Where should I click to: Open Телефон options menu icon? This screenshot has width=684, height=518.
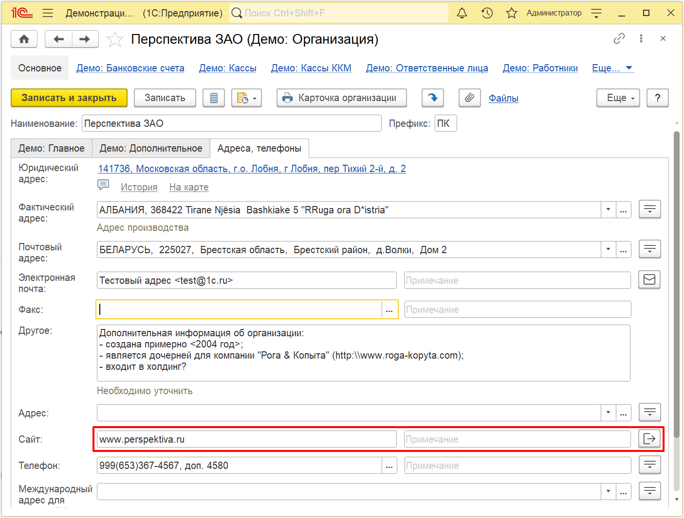pos(649,465)
